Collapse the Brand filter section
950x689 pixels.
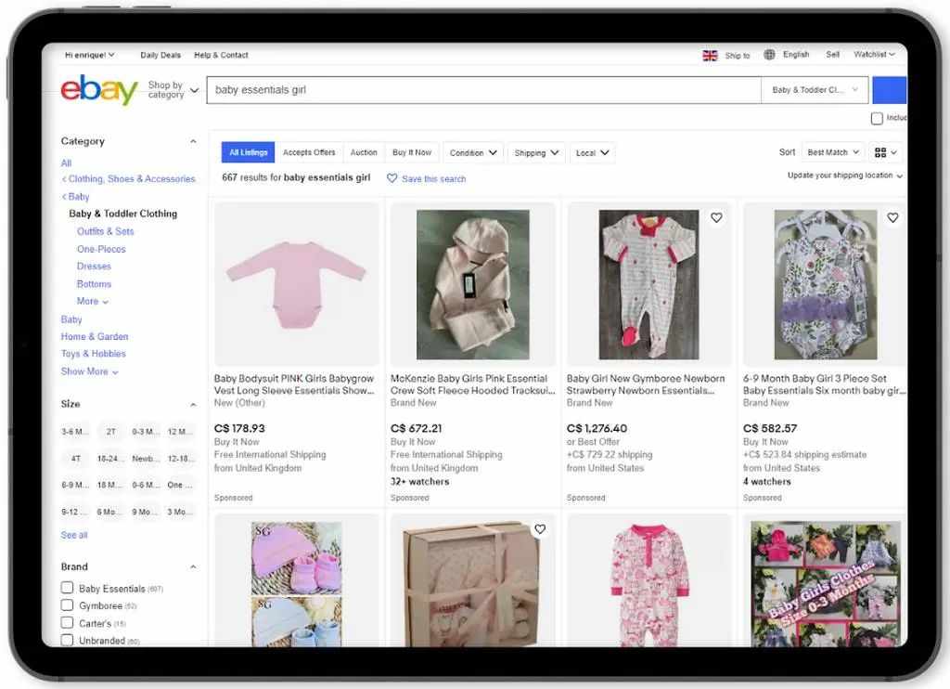pos(193,567)
